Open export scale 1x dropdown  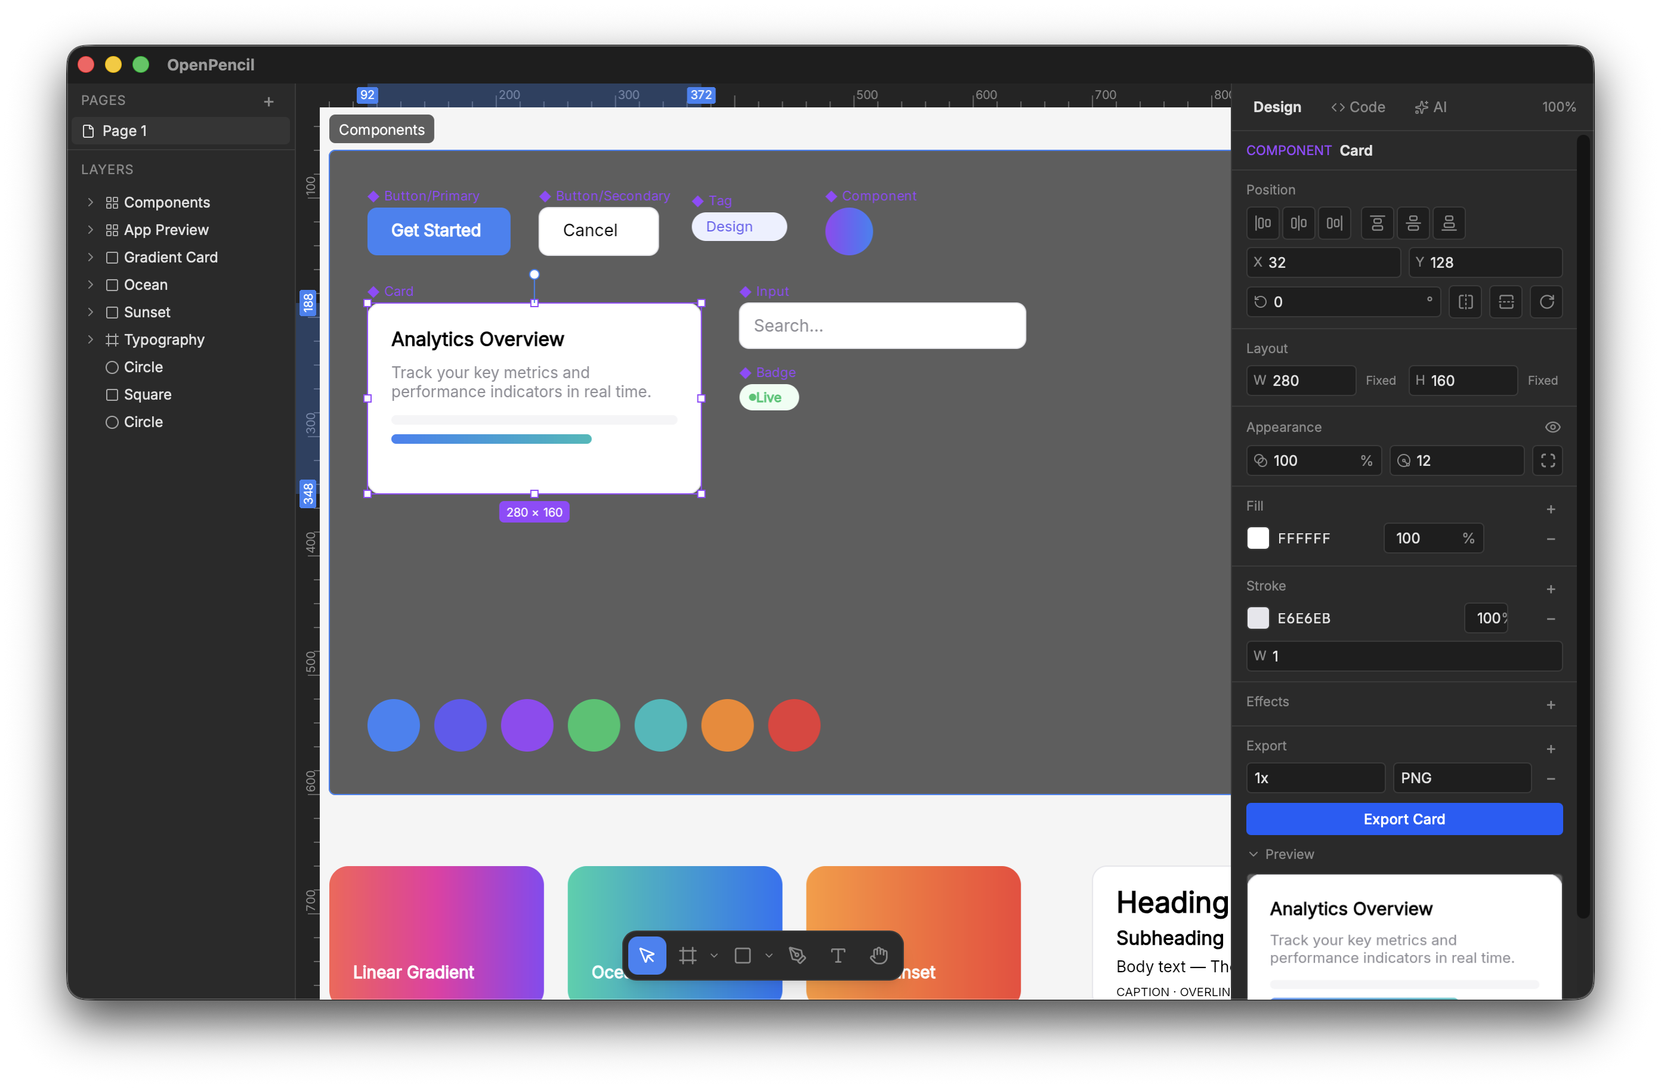(1315, 778)
